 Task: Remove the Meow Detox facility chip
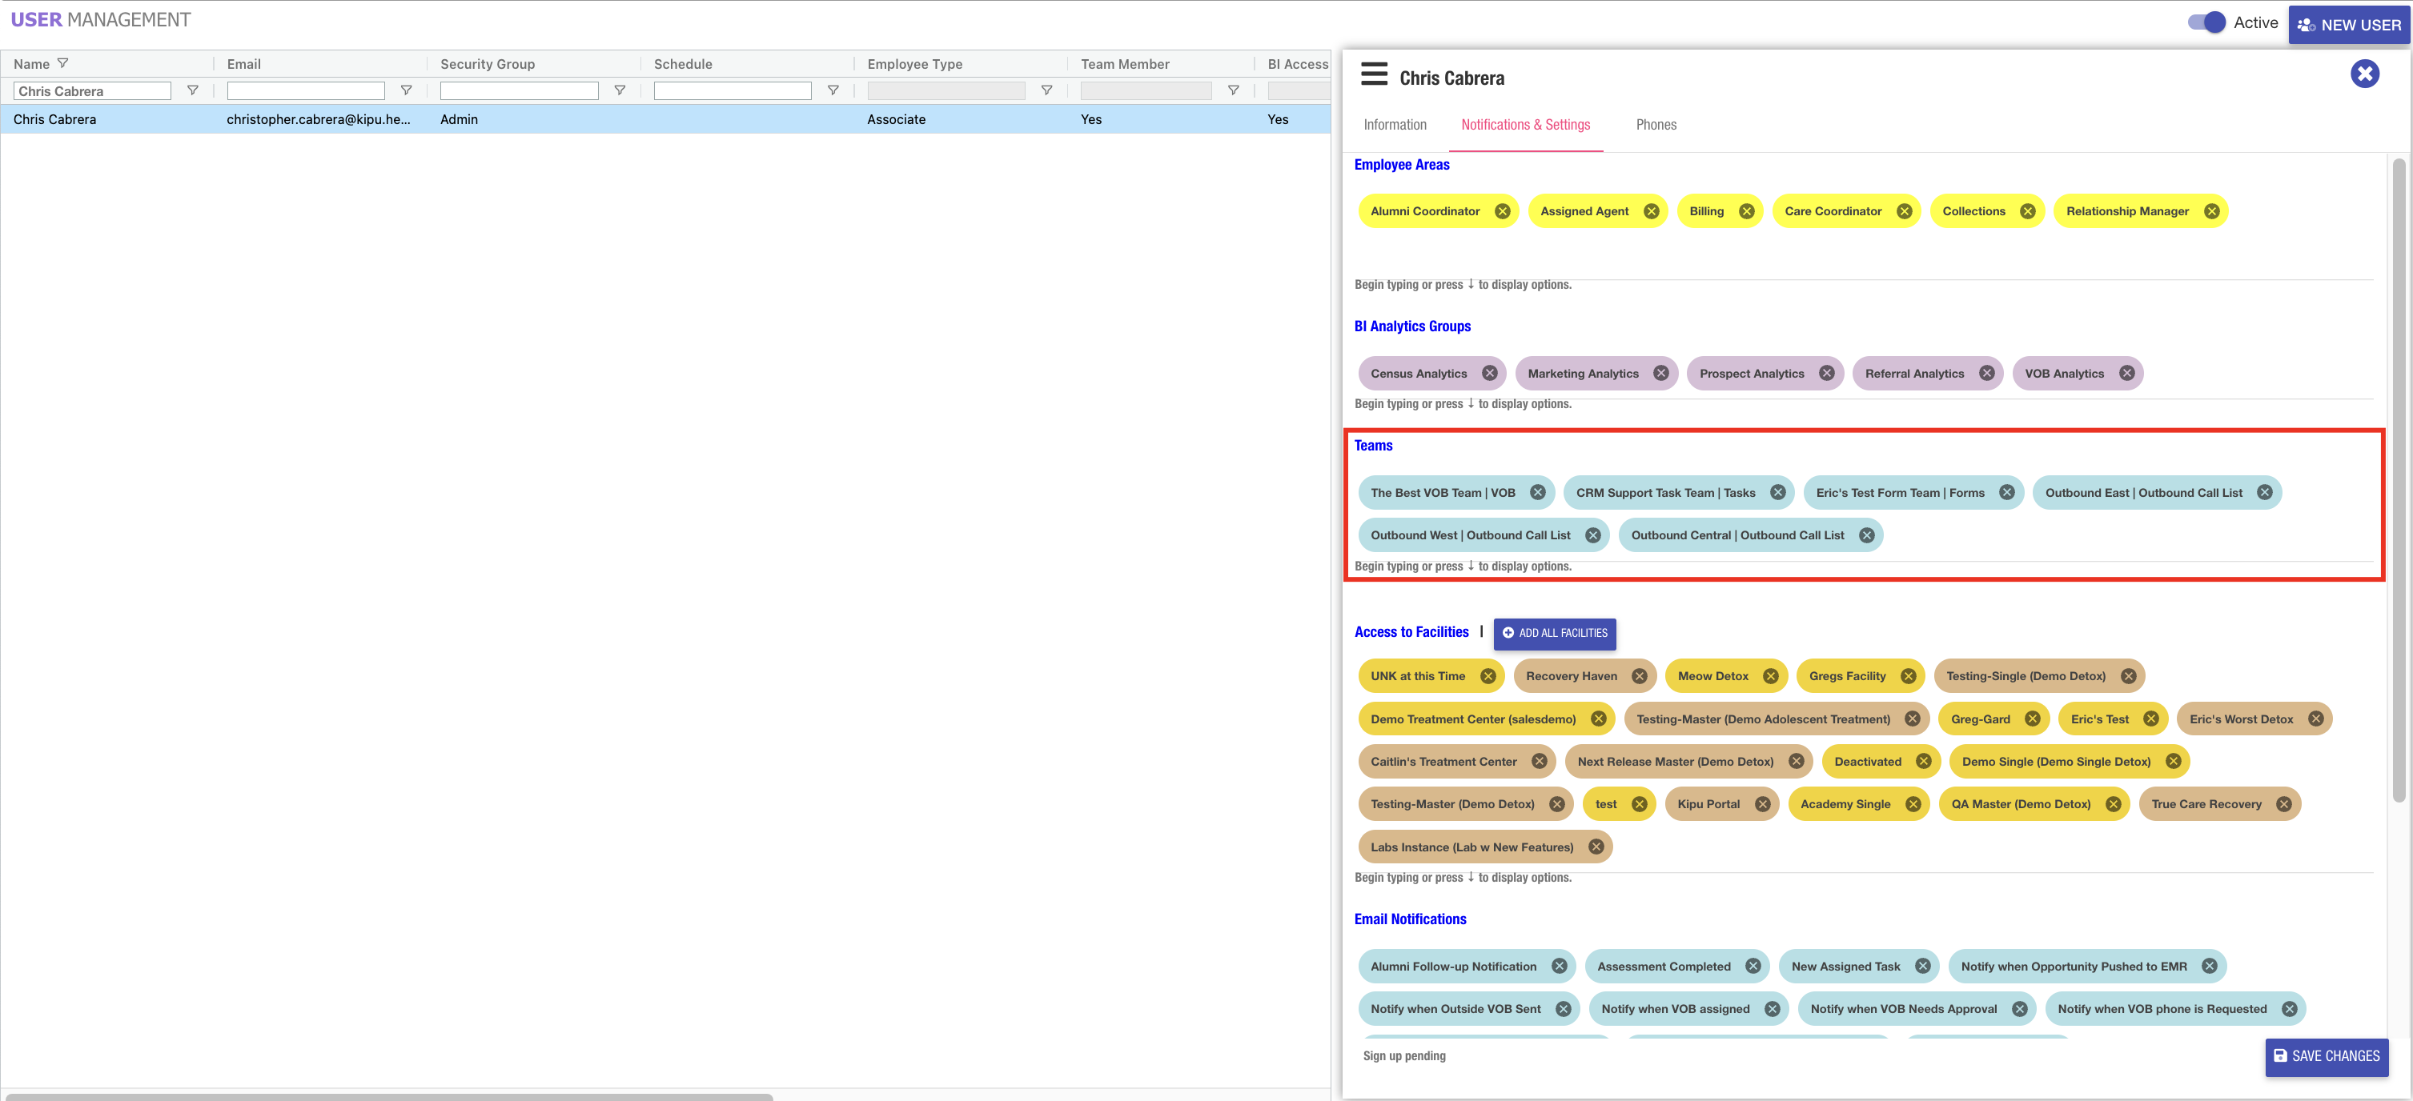(x=1770, y=676)
